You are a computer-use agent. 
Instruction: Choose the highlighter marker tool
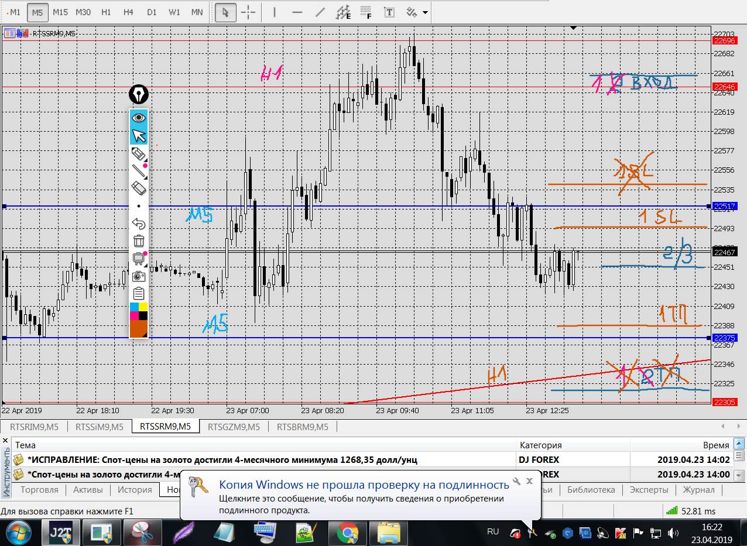[139, 154]
